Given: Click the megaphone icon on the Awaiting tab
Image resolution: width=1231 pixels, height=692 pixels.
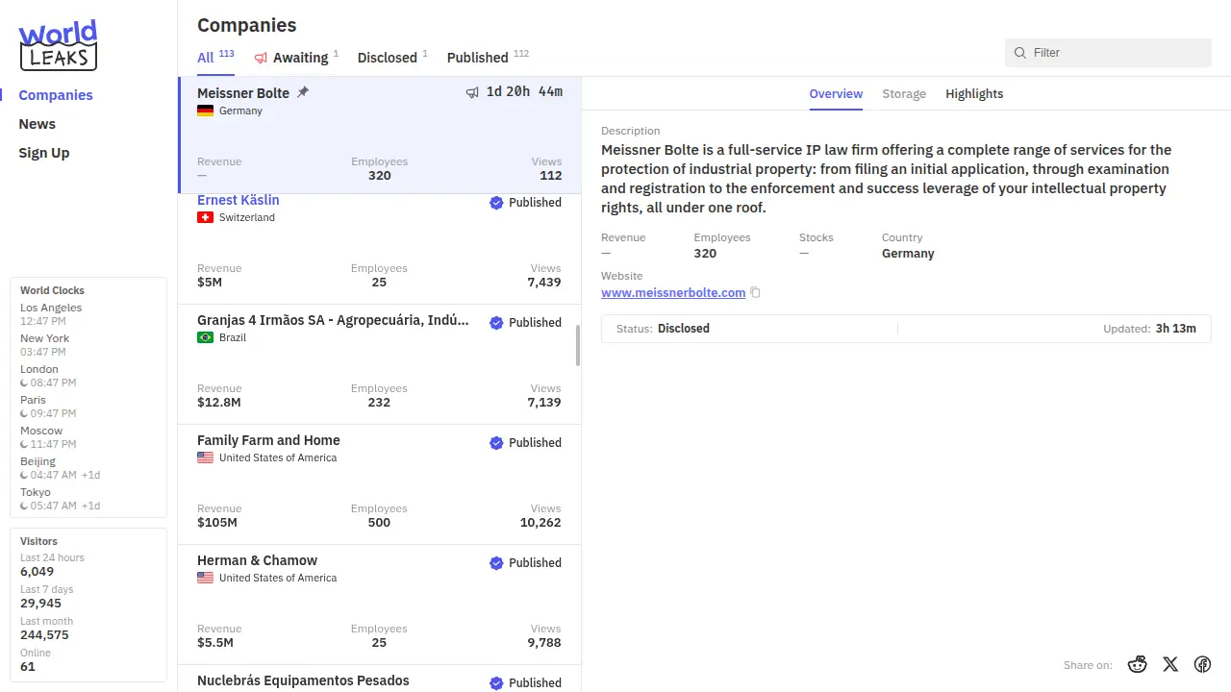Looking at the screenshot, I should [x=261, y=58].
